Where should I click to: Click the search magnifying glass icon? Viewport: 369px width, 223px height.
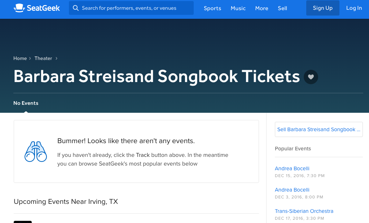coord(76,8)
